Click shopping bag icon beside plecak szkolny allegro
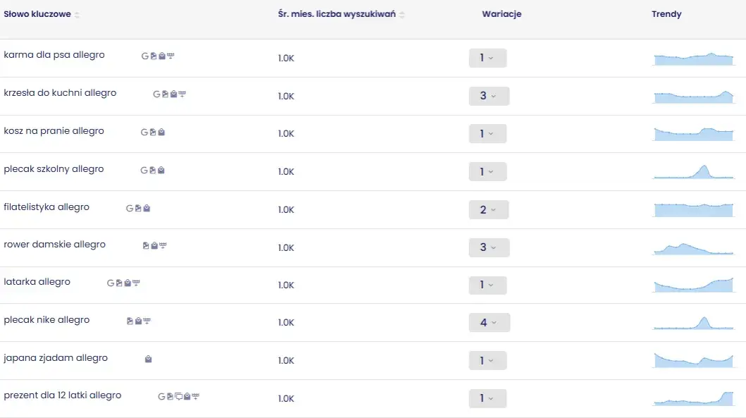The image size is (746, 418). pyautogui.click(x=162, y=170)
